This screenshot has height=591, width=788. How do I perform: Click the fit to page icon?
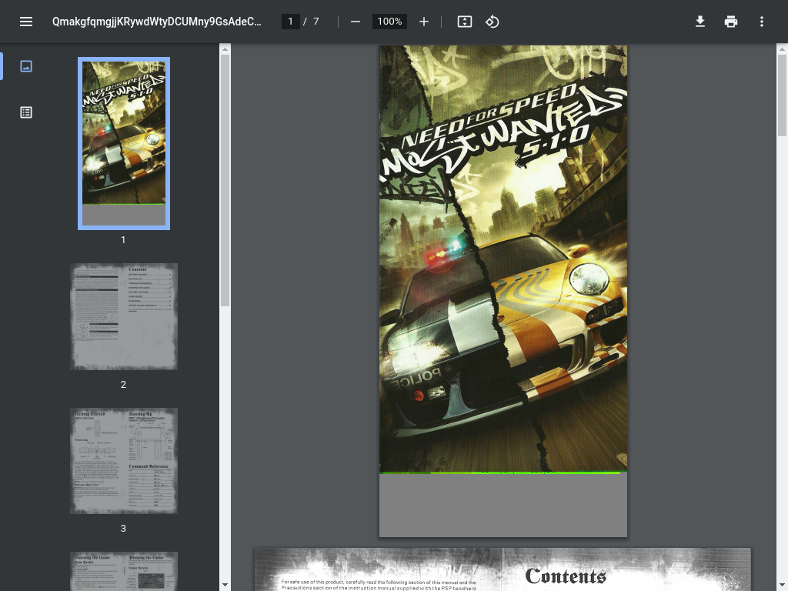pos(465,22)
